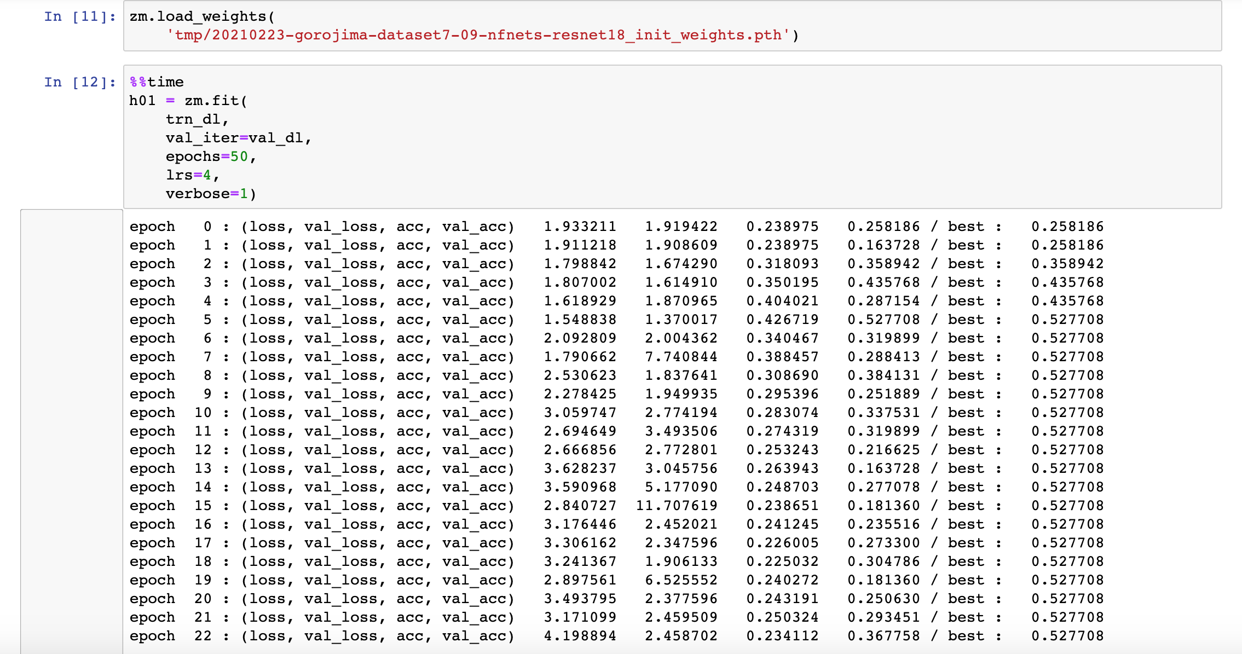
Task: Click epoch 9 val_acc 0.251889
Action: click(x=884, y=394)
